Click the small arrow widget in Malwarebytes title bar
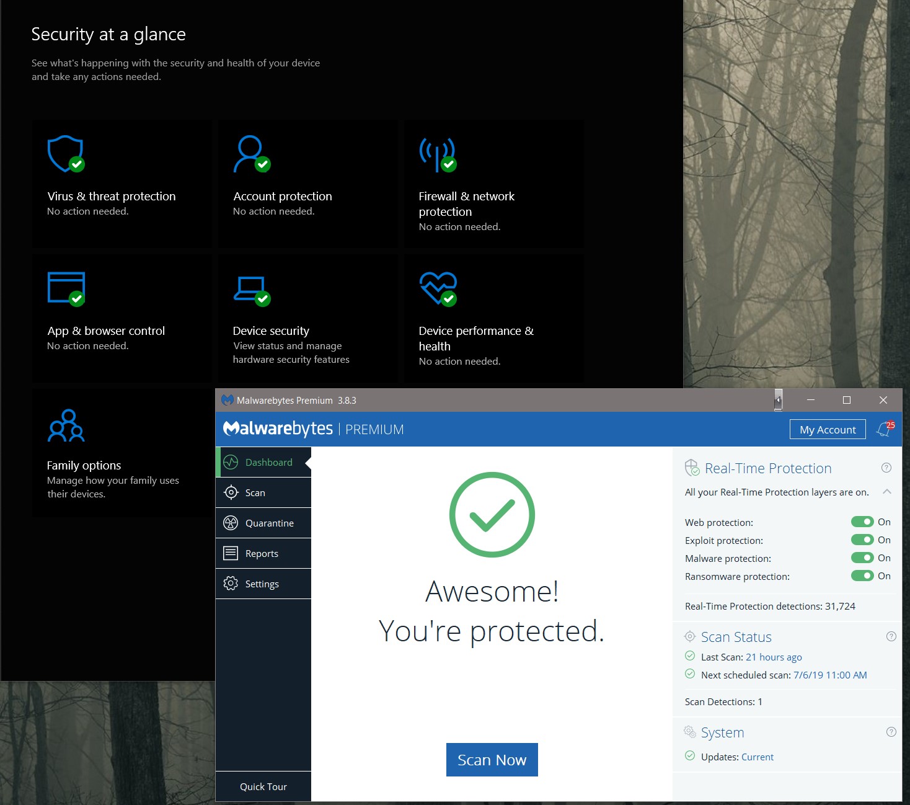The image size is (910, 805). 778,400
